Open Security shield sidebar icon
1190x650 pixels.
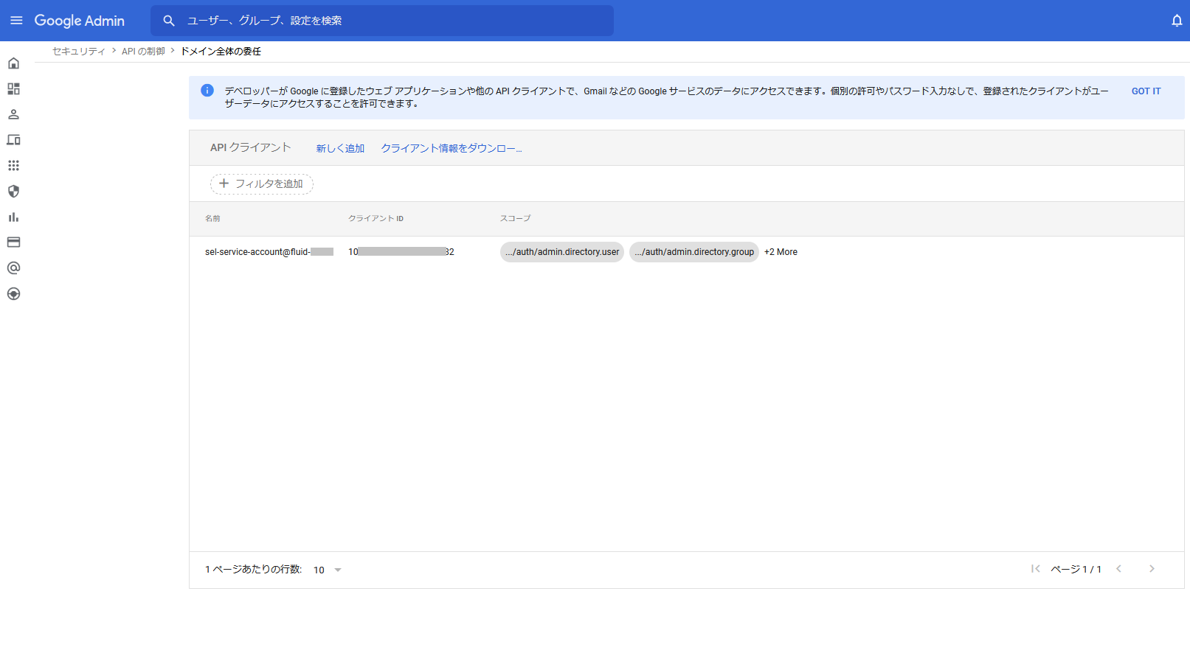(x=13, y=192)
